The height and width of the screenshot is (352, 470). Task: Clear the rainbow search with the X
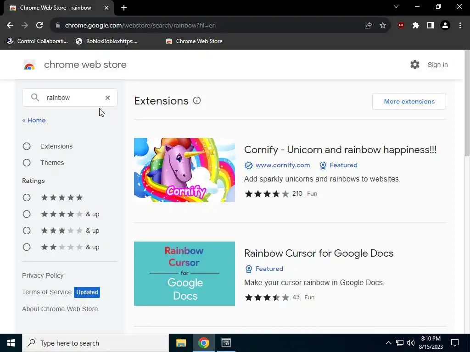tap(107, 98)
